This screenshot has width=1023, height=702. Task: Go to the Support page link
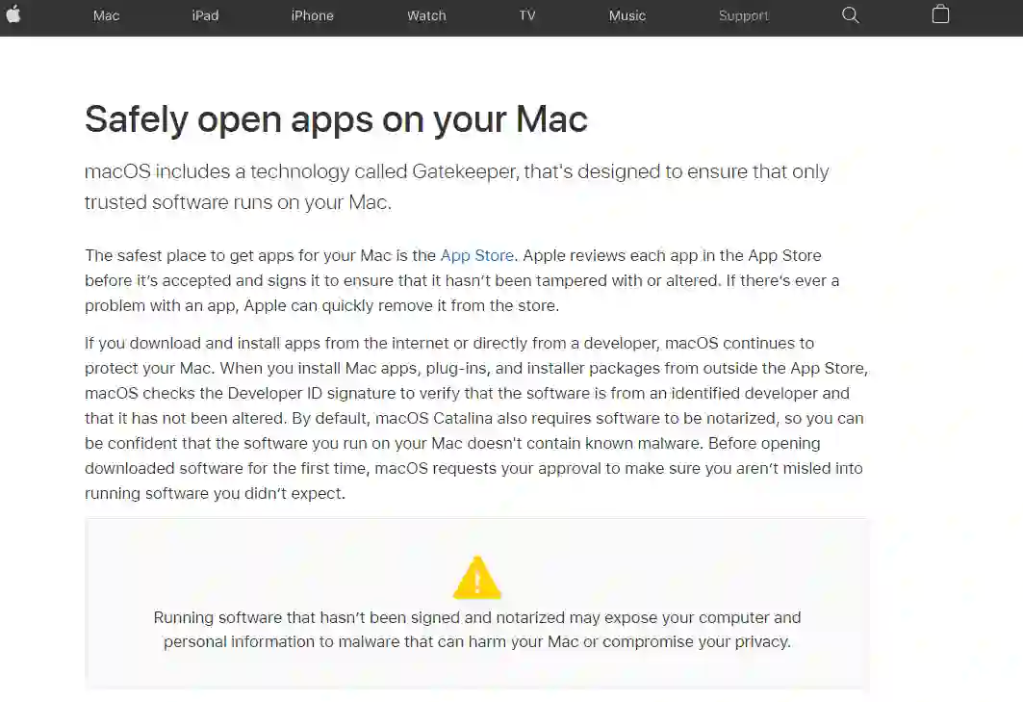pyautogui.click(x=744, y=15)
